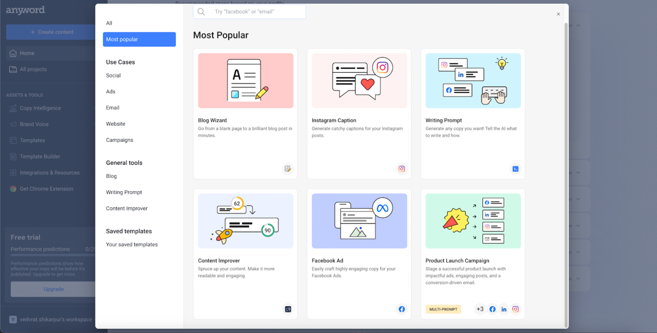Open Content Improver in General tools list
Image resolution: width=657 pixels, height=333 pixels.
click(127, 209)
